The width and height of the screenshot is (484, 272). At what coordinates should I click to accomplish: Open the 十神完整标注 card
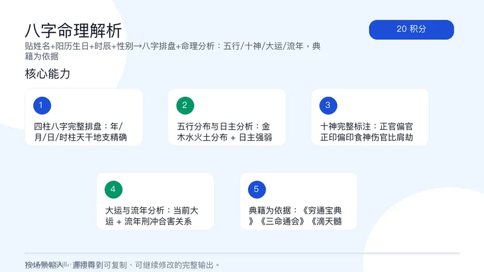coord(370,117)
